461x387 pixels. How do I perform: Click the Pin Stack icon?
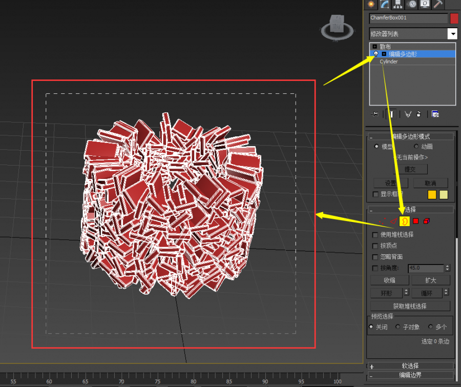pos(375,114)
